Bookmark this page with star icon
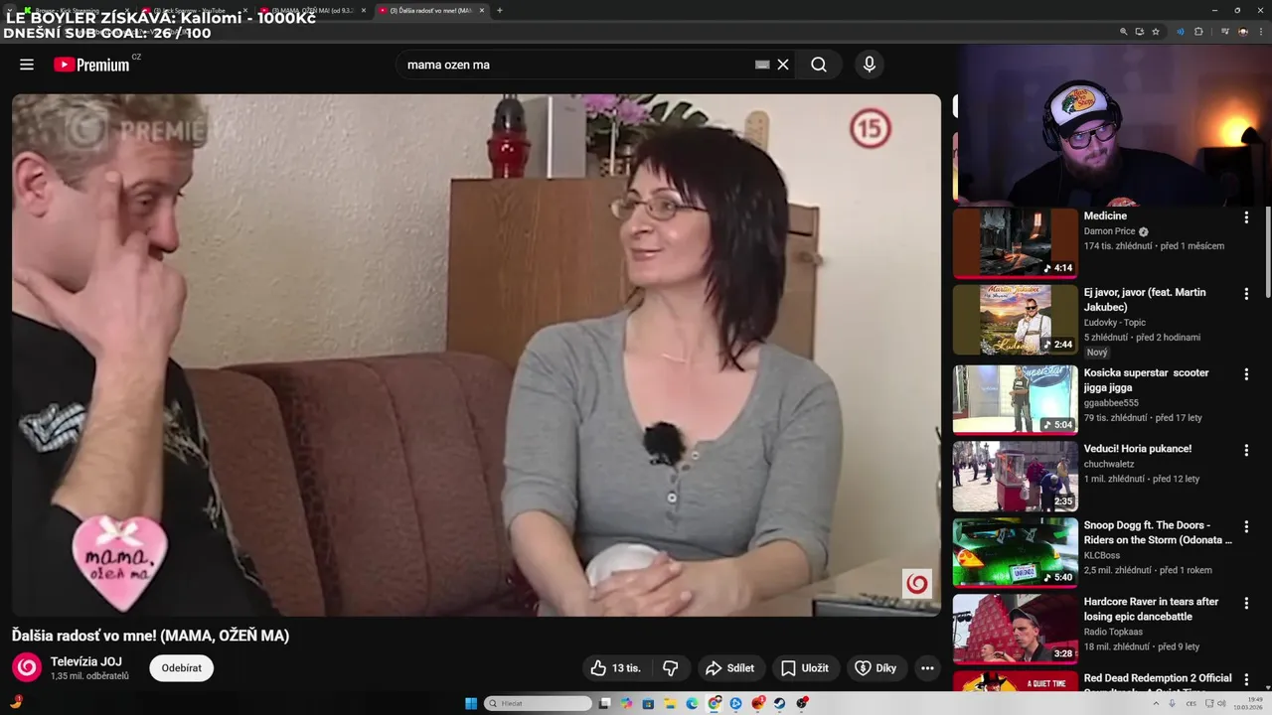This screenshot has width=1272, height=715. pyautogui.click(x=1156, y=32)
